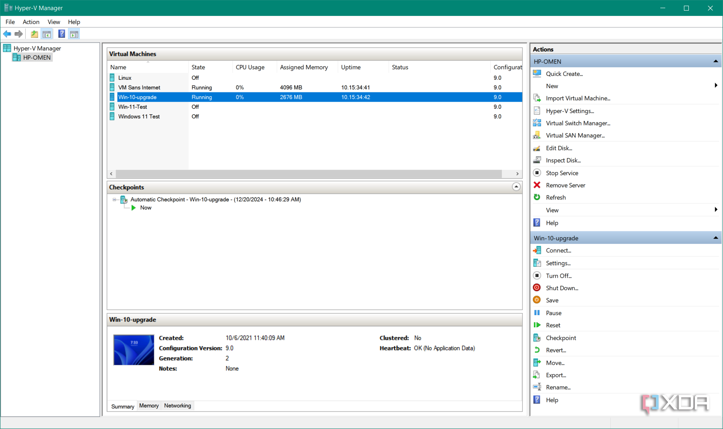Collapse the Automatic Checkpoint tree node

click(x=114, y=199)
